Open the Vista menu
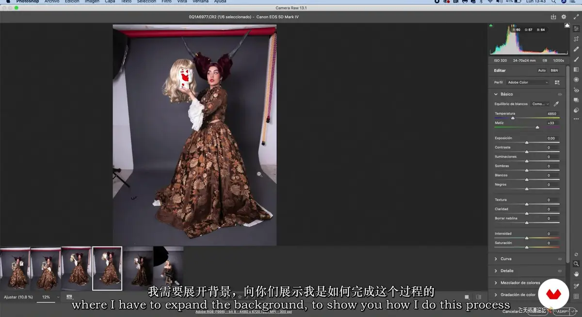This screenshot has width=582, height=317. tap(182, 2)
